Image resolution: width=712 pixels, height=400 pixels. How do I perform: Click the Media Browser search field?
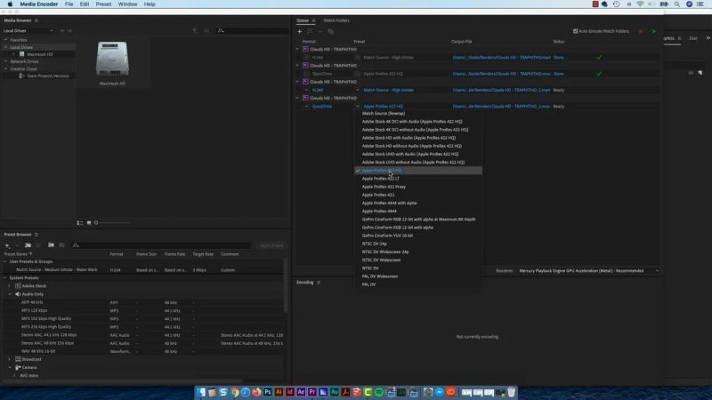253,31
